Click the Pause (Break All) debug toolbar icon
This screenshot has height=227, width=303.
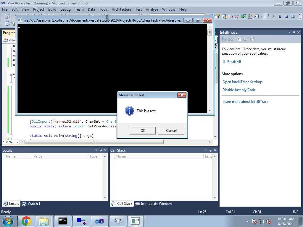280,17
